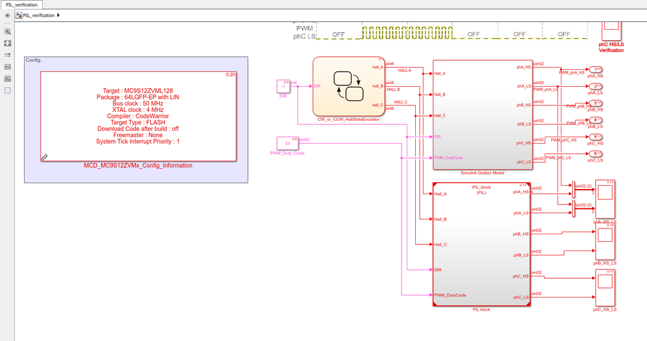Select the PIL block subsystem
This screenshot has height=341, width=647.
pos(482,244)
